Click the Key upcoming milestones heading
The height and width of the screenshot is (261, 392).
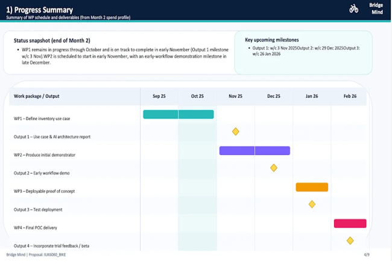[273, 40]
